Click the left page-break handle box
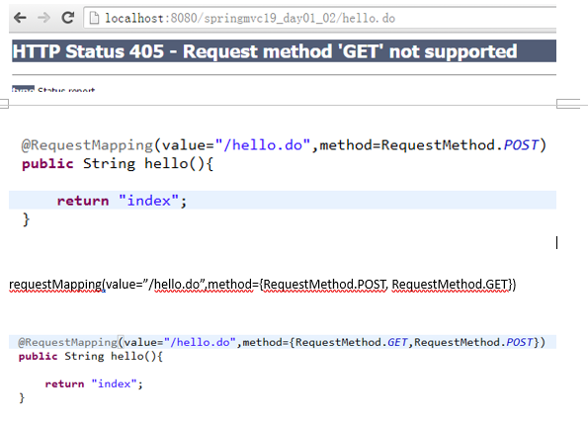Image resolution: width=588 pixels, height=423 pixels. pos(4,104)
